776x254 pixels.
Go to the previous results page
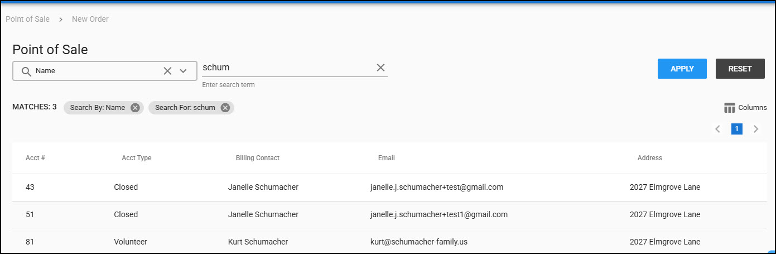click(x=718, y=129)
